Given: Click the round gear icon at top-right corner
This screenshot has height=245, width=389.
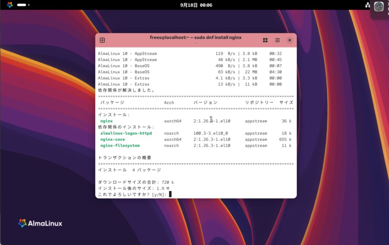Looking at the screenshot, I should 378,6.
